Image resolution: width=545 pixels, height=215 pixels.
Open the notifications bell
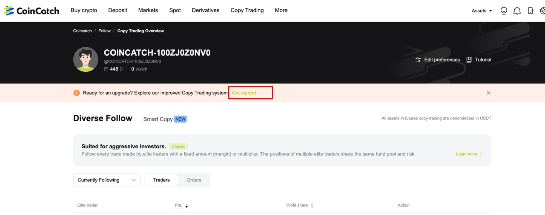pos(517,11)
